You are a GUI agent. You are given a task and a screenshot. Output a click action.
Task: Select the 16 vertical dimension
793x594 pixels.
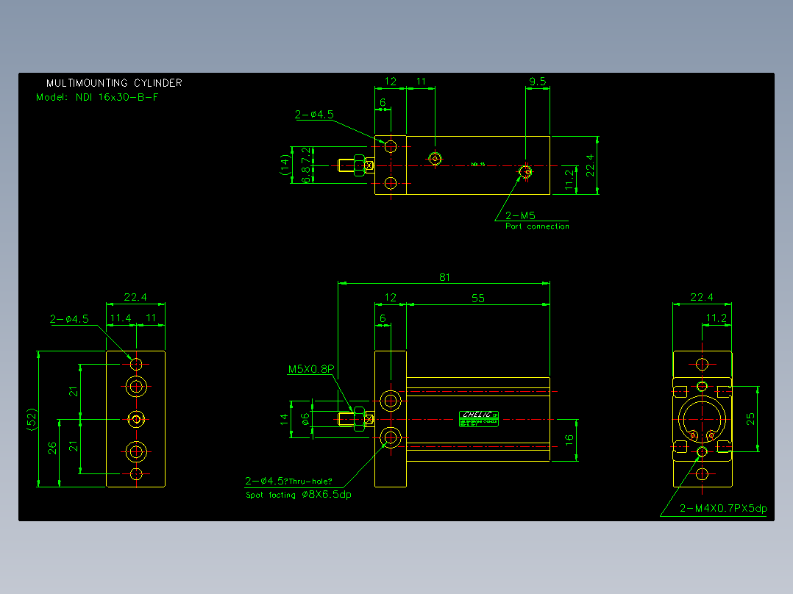click(x=569, y=440)
